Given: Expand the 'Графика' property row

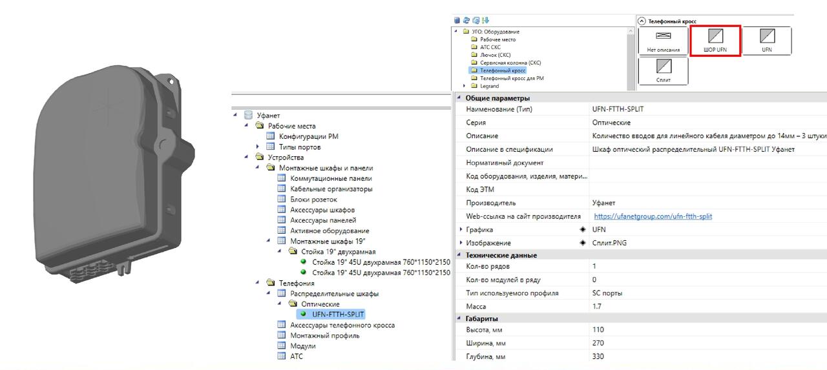Looking at the screenshot, I should [461, 229].
